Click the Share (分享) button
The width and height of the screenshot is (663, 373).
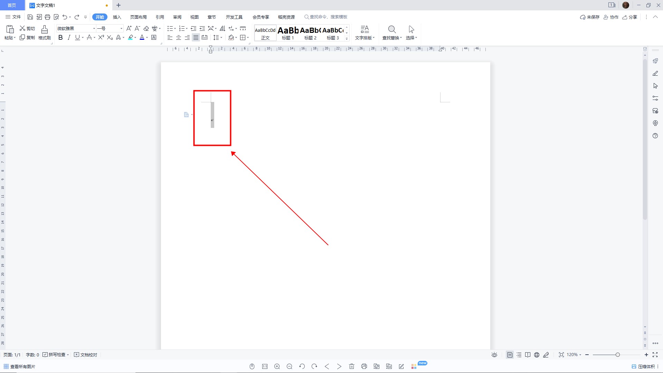click(629, 17)
